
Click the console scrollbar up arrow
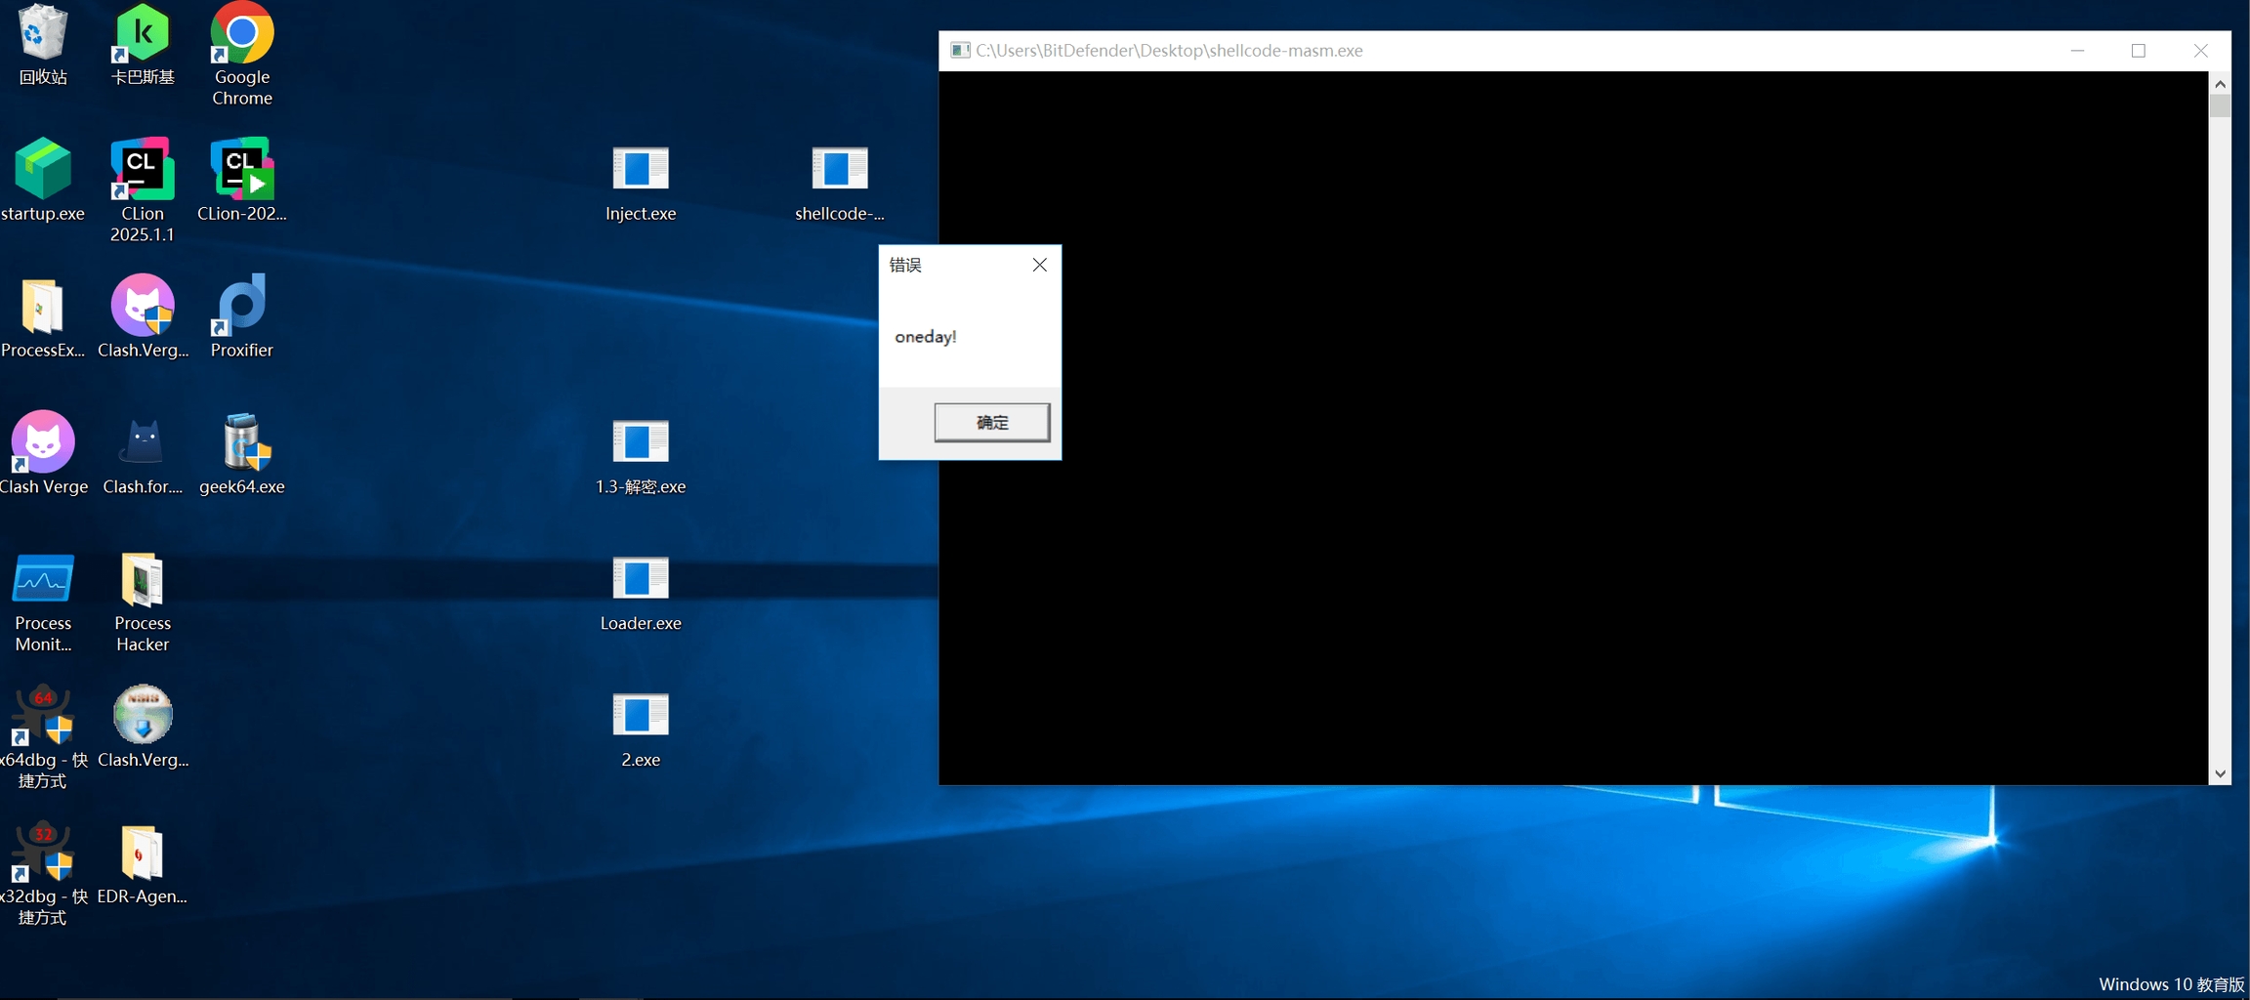click(2220, 84)
